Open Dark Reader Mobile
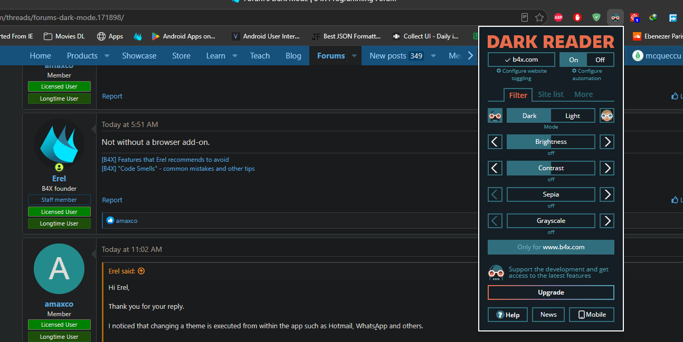683x342 pixels. (x=592, y=315)
